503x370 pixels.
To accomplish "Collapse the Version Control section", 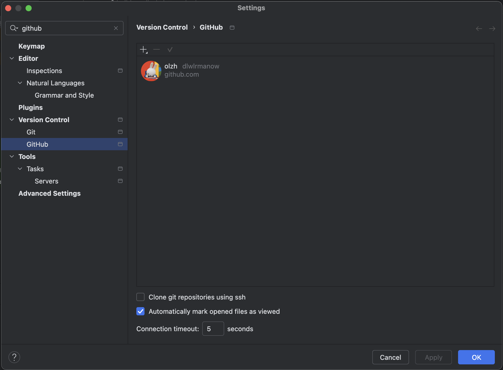I will (12, 120).
